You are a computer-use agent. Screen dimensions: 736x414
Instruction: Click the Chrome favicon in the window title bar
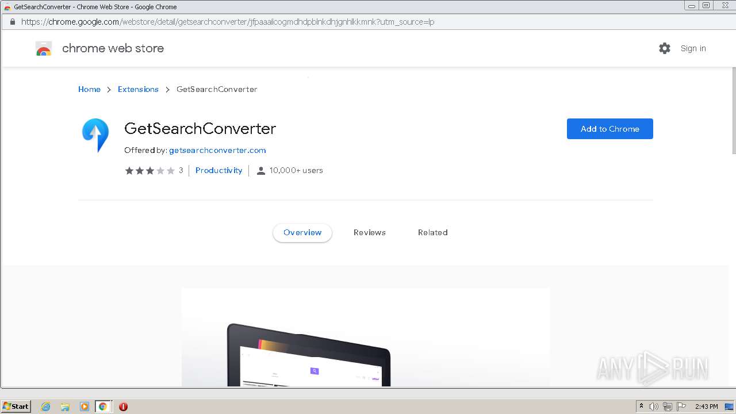coord(7,7)
